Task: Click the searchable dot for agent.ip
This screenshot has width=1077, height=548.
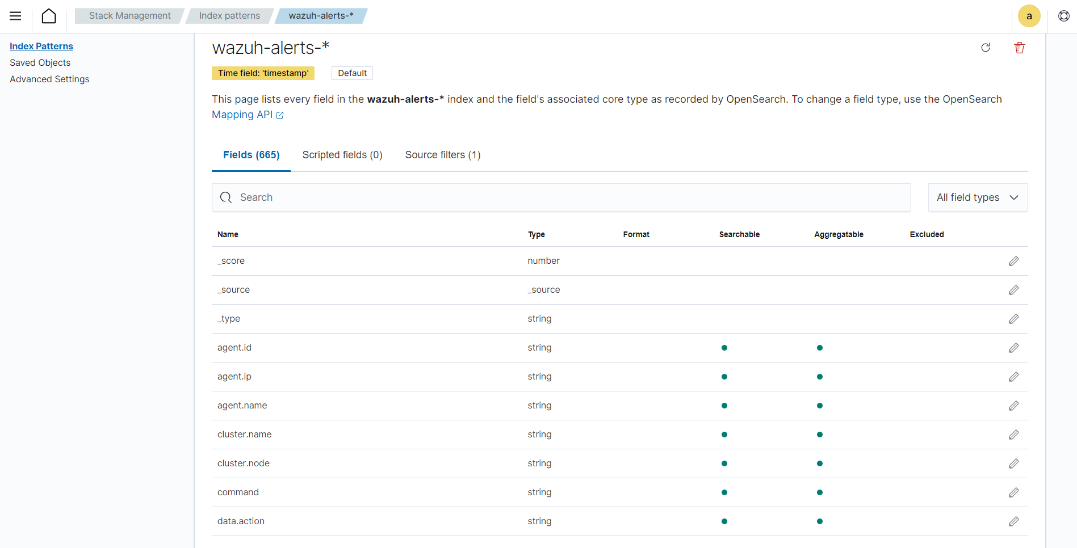Action: pos(724,377)
